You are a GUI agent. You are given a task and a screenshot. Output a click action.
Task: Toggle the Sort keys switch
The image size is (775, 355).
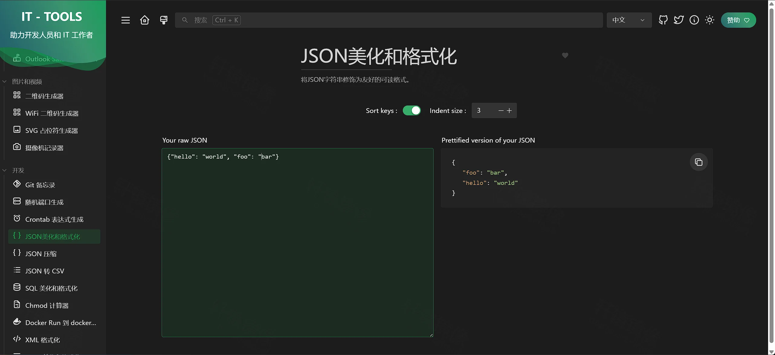pyautogui.click(x=411, y=111)
